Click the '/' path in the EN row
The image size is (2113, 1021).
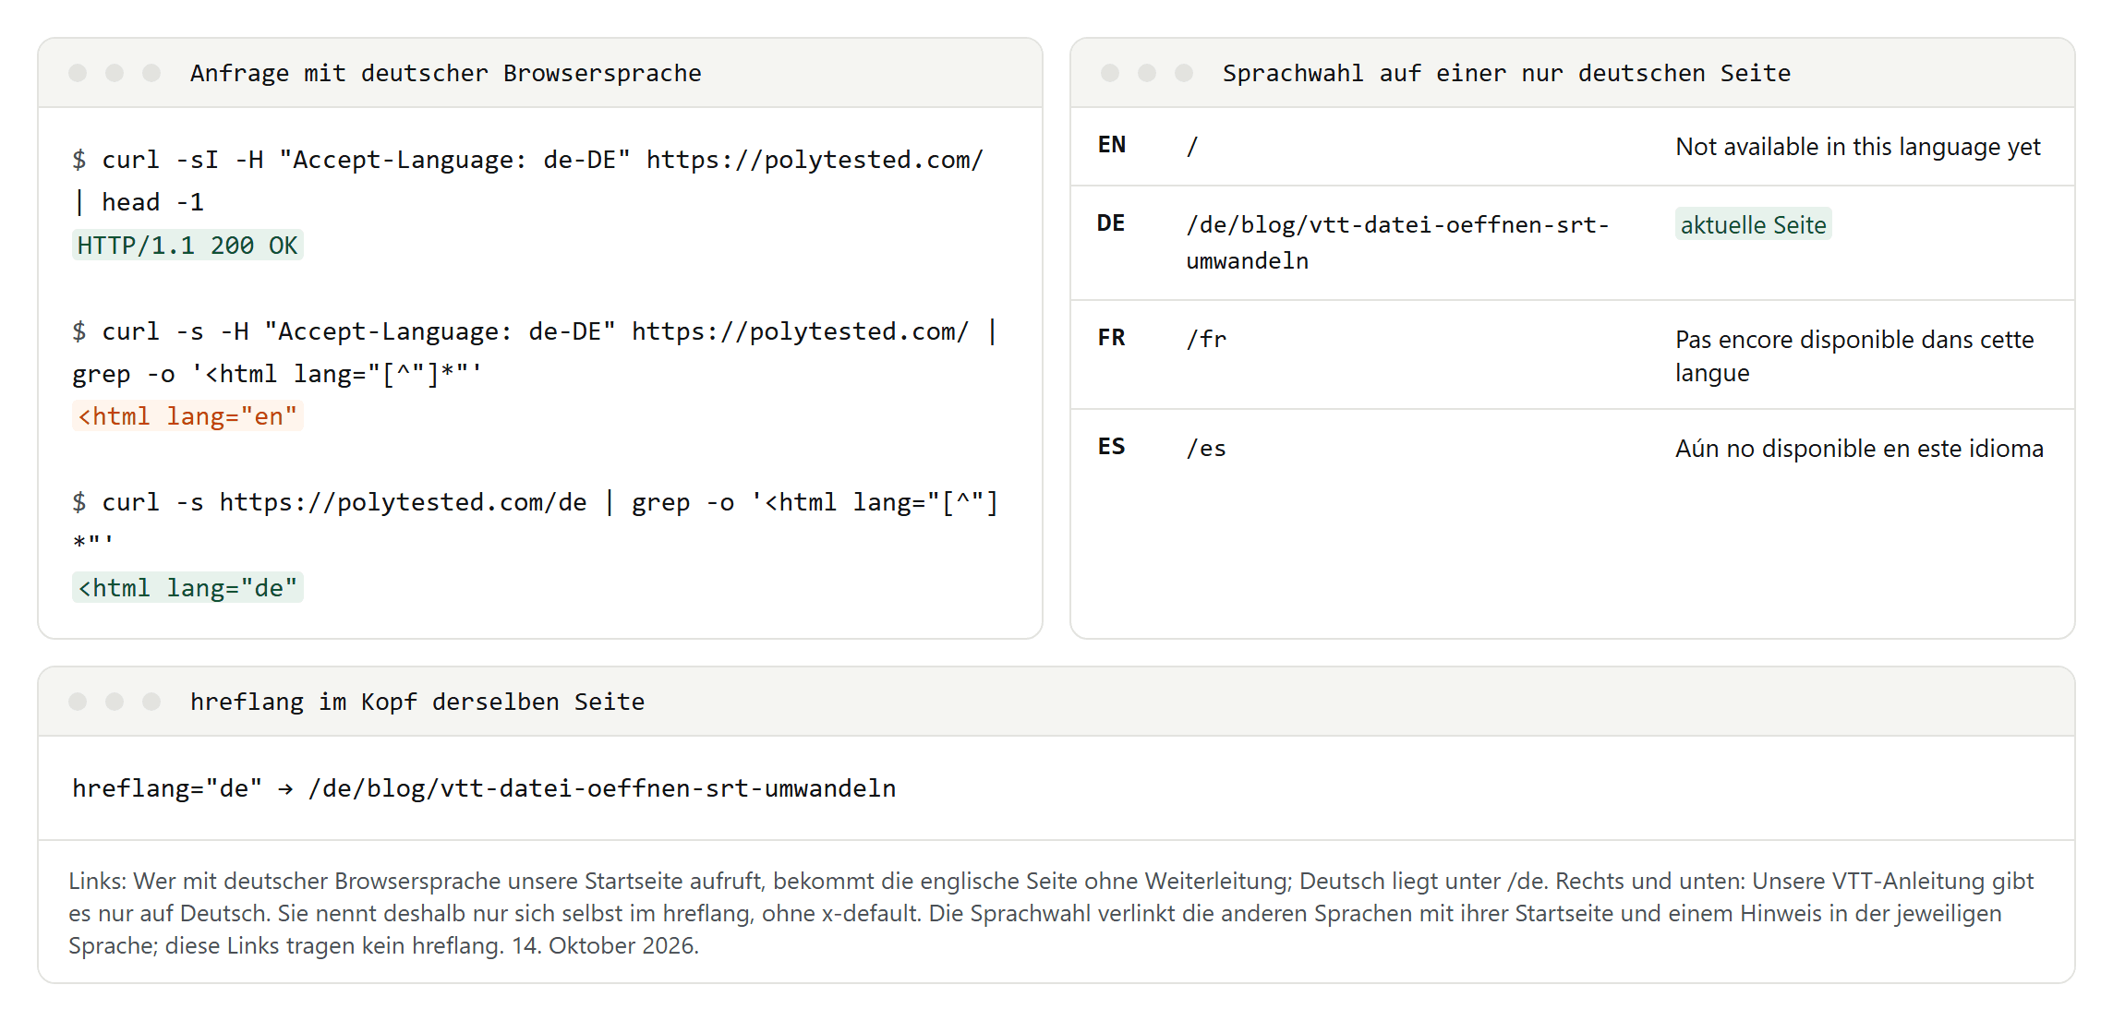coord(1192,146)
